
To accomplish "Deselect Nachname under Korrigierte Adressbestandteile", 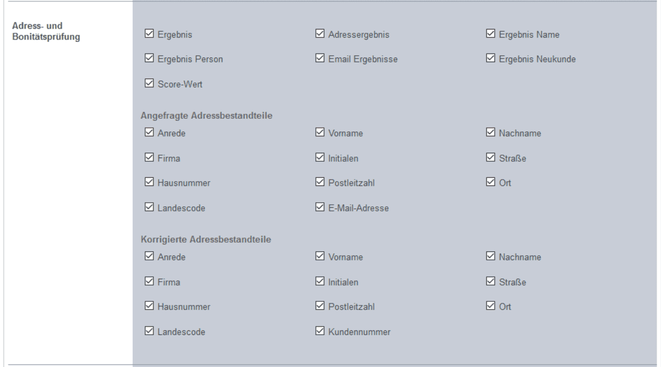I will click(491, 257).
